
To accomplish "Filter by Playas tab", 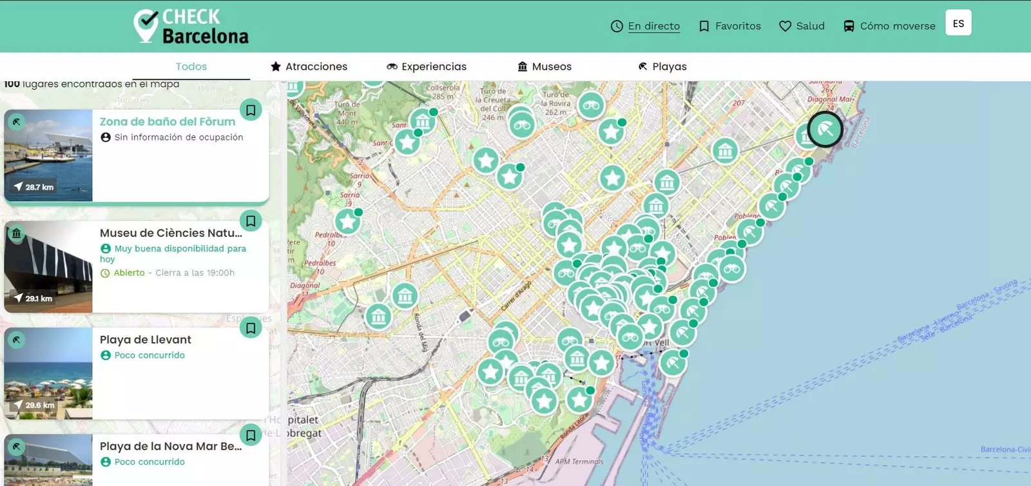I will tap(662, 66).
